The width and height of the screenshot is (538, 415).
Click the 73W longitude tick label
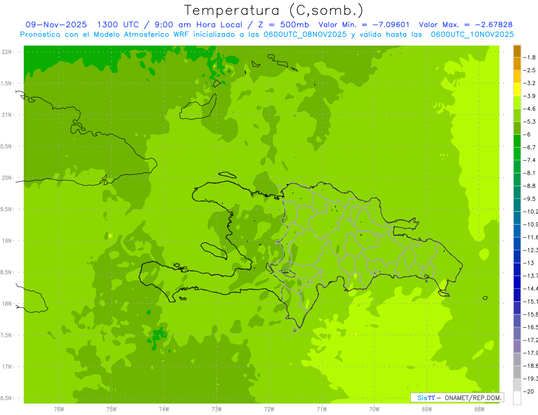pyautogui.click(x=217, y=409)
